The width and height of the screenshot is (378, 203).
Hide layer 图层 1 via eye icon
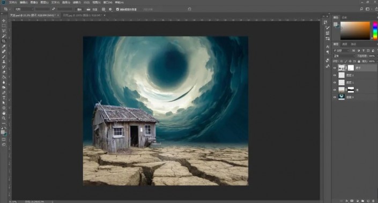[335, 82]
